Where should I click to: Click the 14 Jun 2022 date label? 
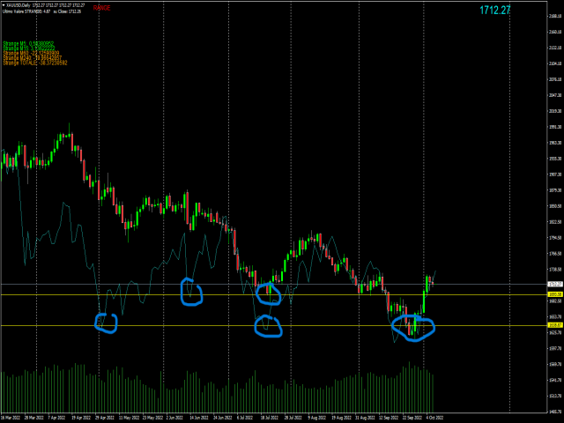click(x=199, y=418)
